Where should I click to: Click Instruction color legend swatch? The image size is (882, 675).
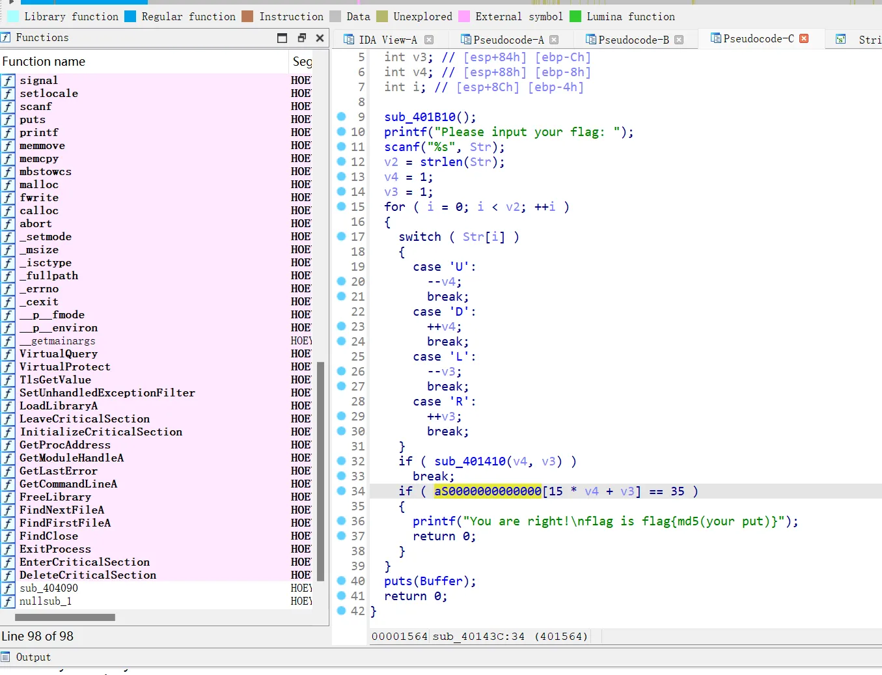click(x=247, y=16)
